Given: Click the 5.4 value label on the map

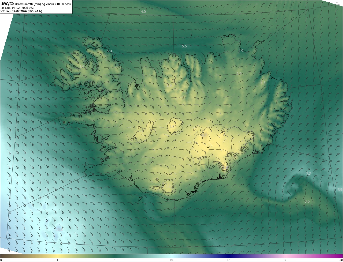Looking at the screenshot, I should pyautogui.click(x=110, y=51).
